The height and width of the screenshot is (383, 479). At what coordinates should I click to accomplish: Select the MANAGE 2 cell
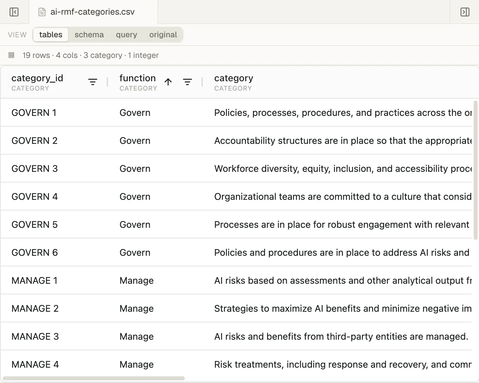54,308
